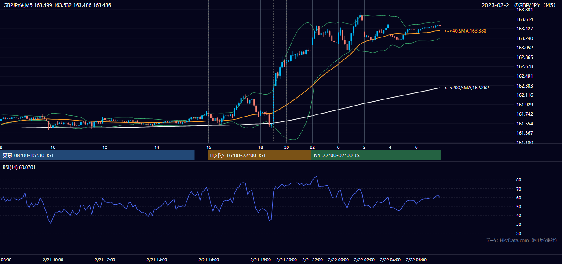
Task: Click bottom time label 2/21 16:00
Action: pyautogui.click(x=208, y=260)
